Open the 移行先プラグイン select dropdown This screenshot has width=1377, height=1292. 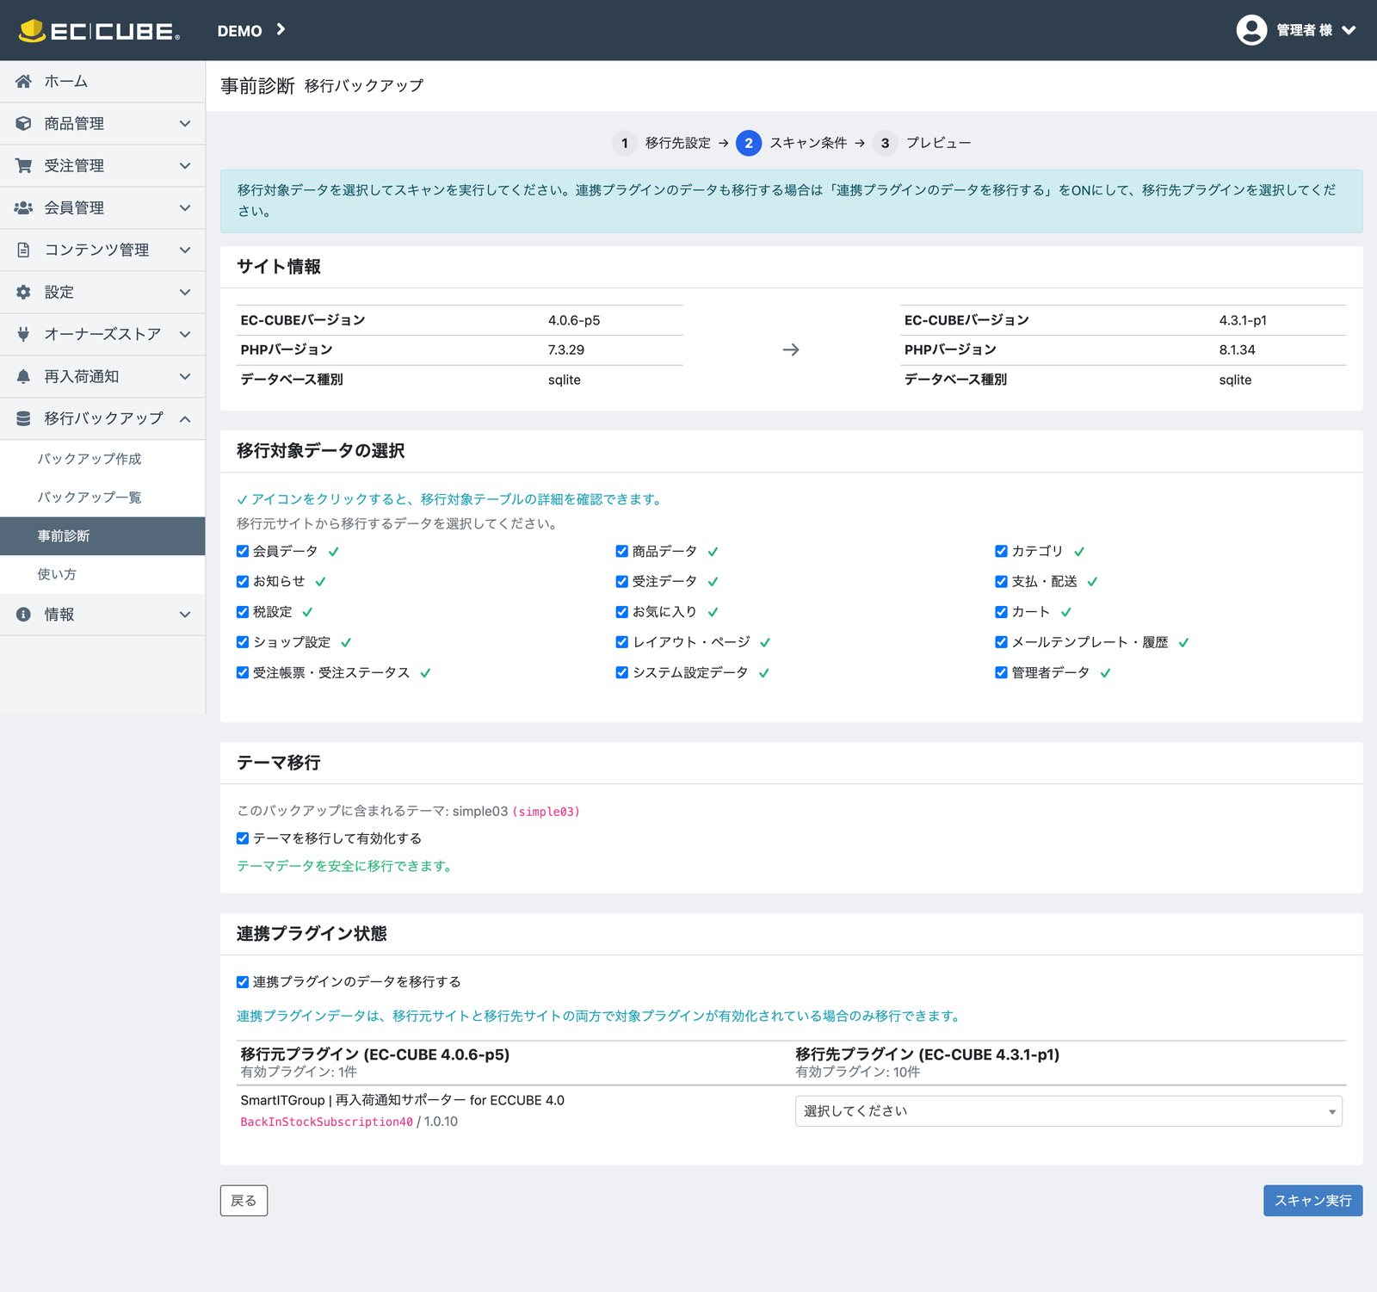(1068, 1111)
